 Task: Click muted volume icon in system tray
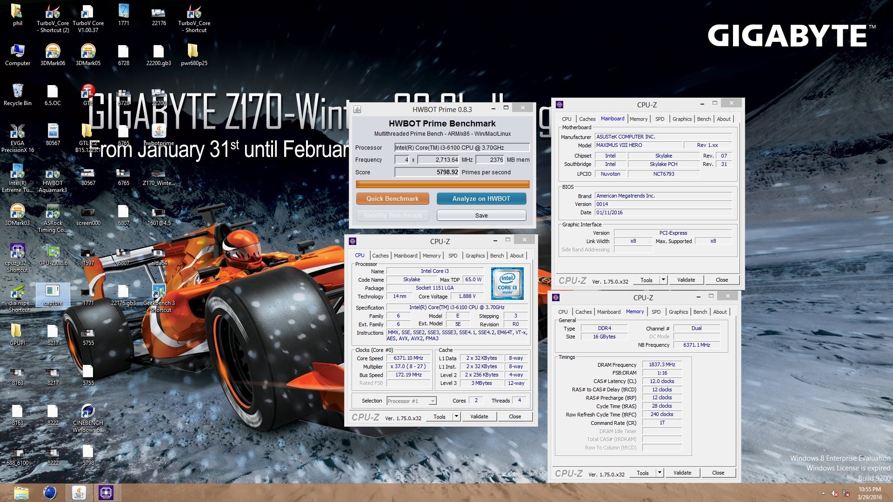(x=834, y=494)
